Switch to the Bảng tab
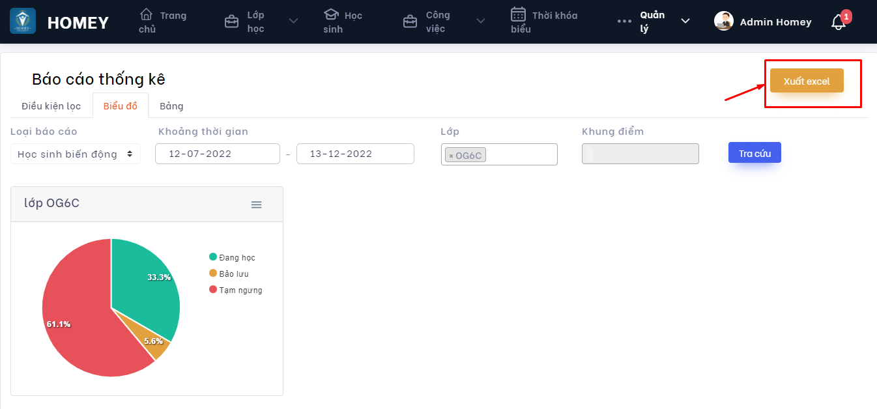 [x=171, y=106]
